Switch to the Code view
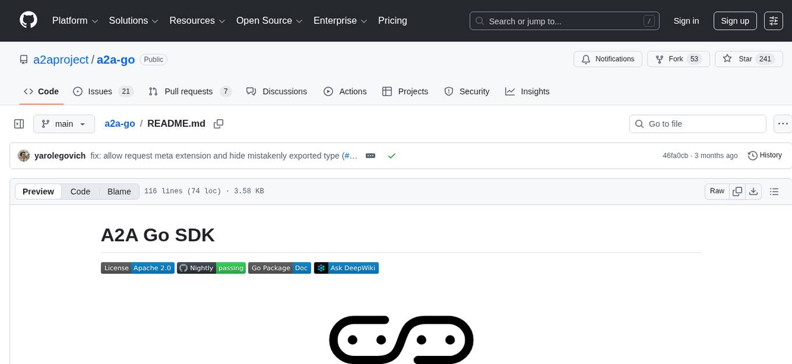 80,191
